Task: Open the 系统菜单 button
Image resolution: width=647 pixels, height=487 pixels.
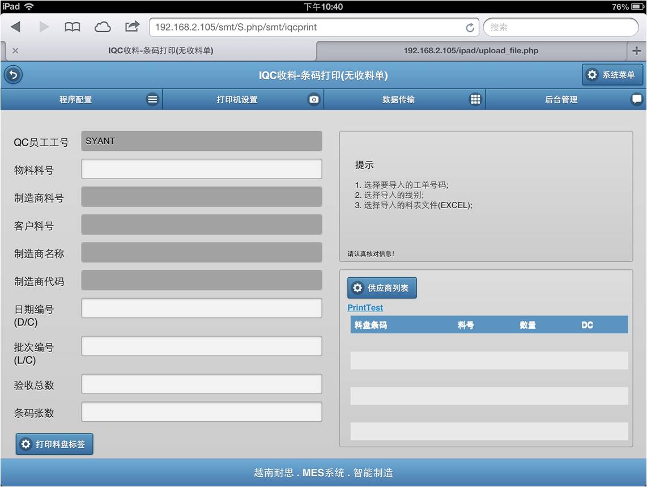Action: pyautogui.click(x=612, y=75)
